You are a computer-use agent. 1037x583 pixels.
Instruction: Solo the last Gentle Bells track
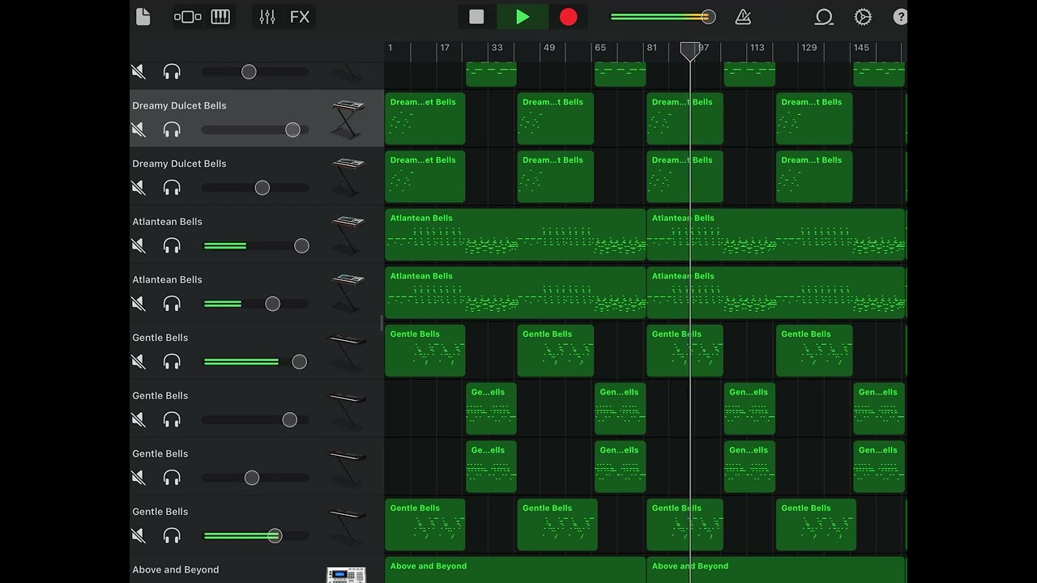click(x=172, y=536)
